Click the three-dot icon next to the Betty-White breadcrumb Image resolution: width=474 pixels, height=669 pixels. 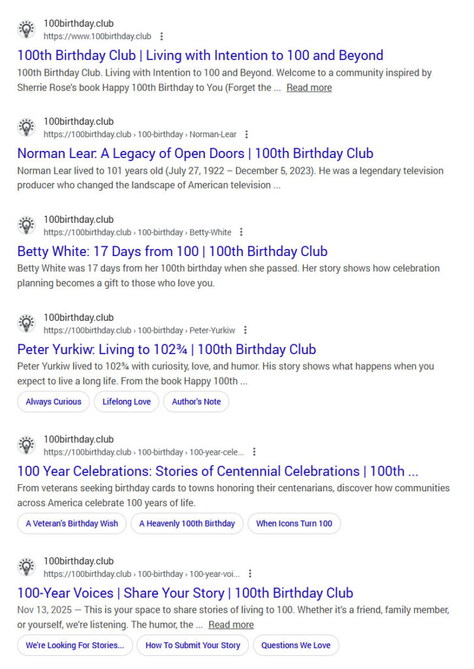pyautogui.click(x=241, y=232)
